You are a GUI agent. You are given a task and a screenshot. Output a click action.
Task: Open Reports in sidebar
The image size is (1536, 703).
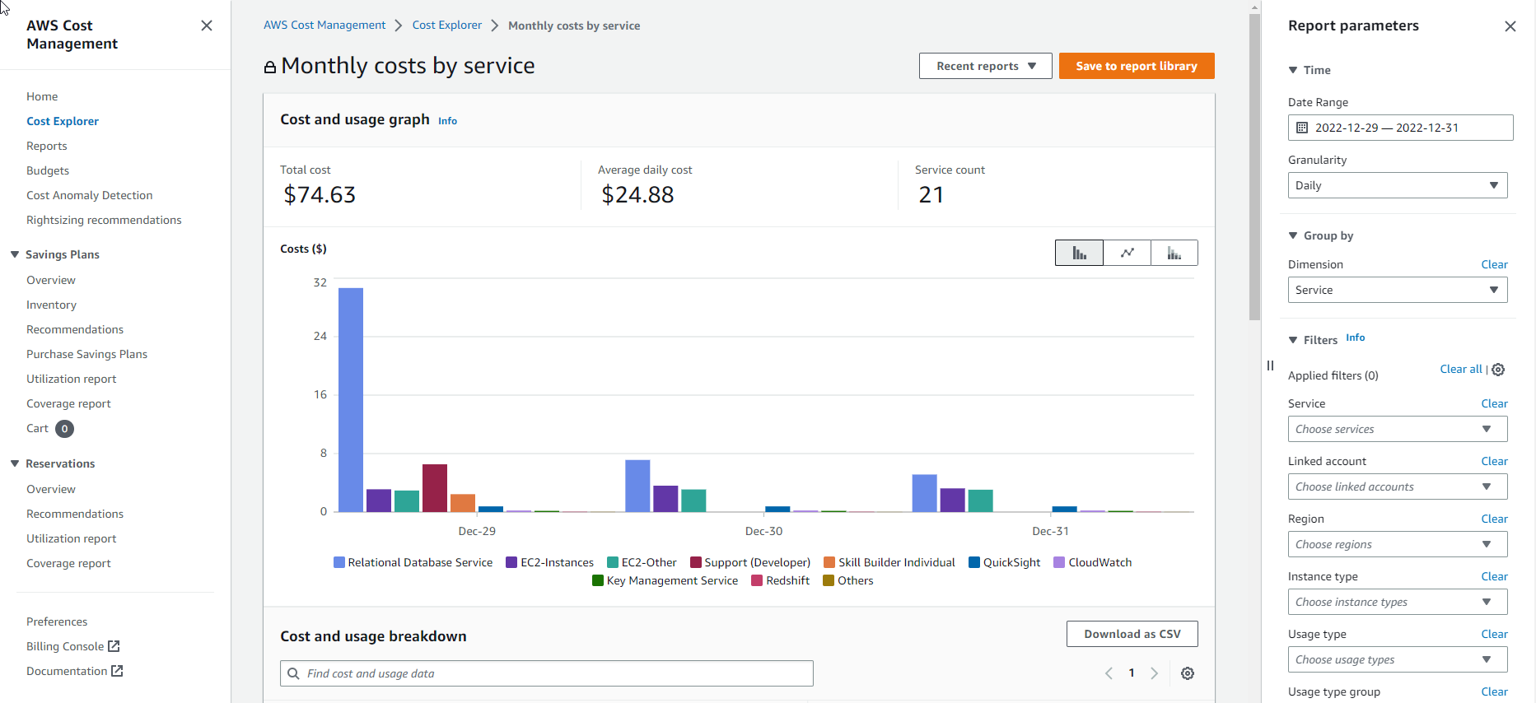[47, 146]
